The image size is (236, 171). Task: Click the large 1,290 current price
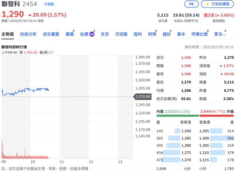13,14
